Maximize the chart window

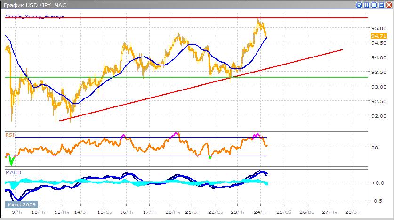point(380,5)
